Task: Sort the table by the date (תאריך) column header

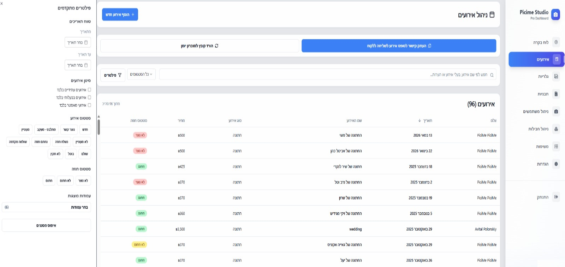Action: click(x=425, y=121)
